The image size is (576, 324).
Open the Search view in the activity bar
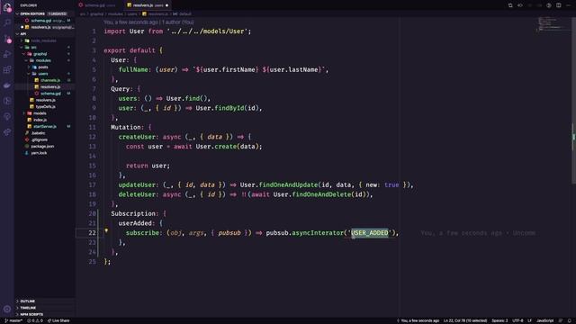[x=7, y=22]
